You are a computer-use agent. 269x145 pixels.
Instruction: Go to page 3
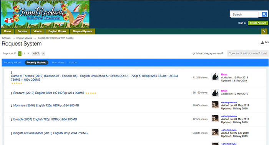tap(28, 54)
